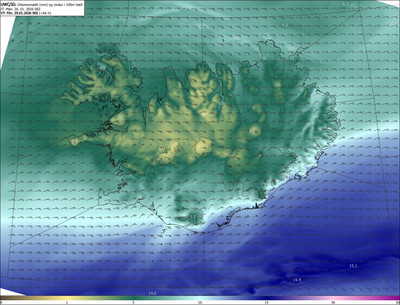This screenshot has width=400, height=305.
Task: Click the 6.2 value on the map
Action: click(x=285, y=25)
